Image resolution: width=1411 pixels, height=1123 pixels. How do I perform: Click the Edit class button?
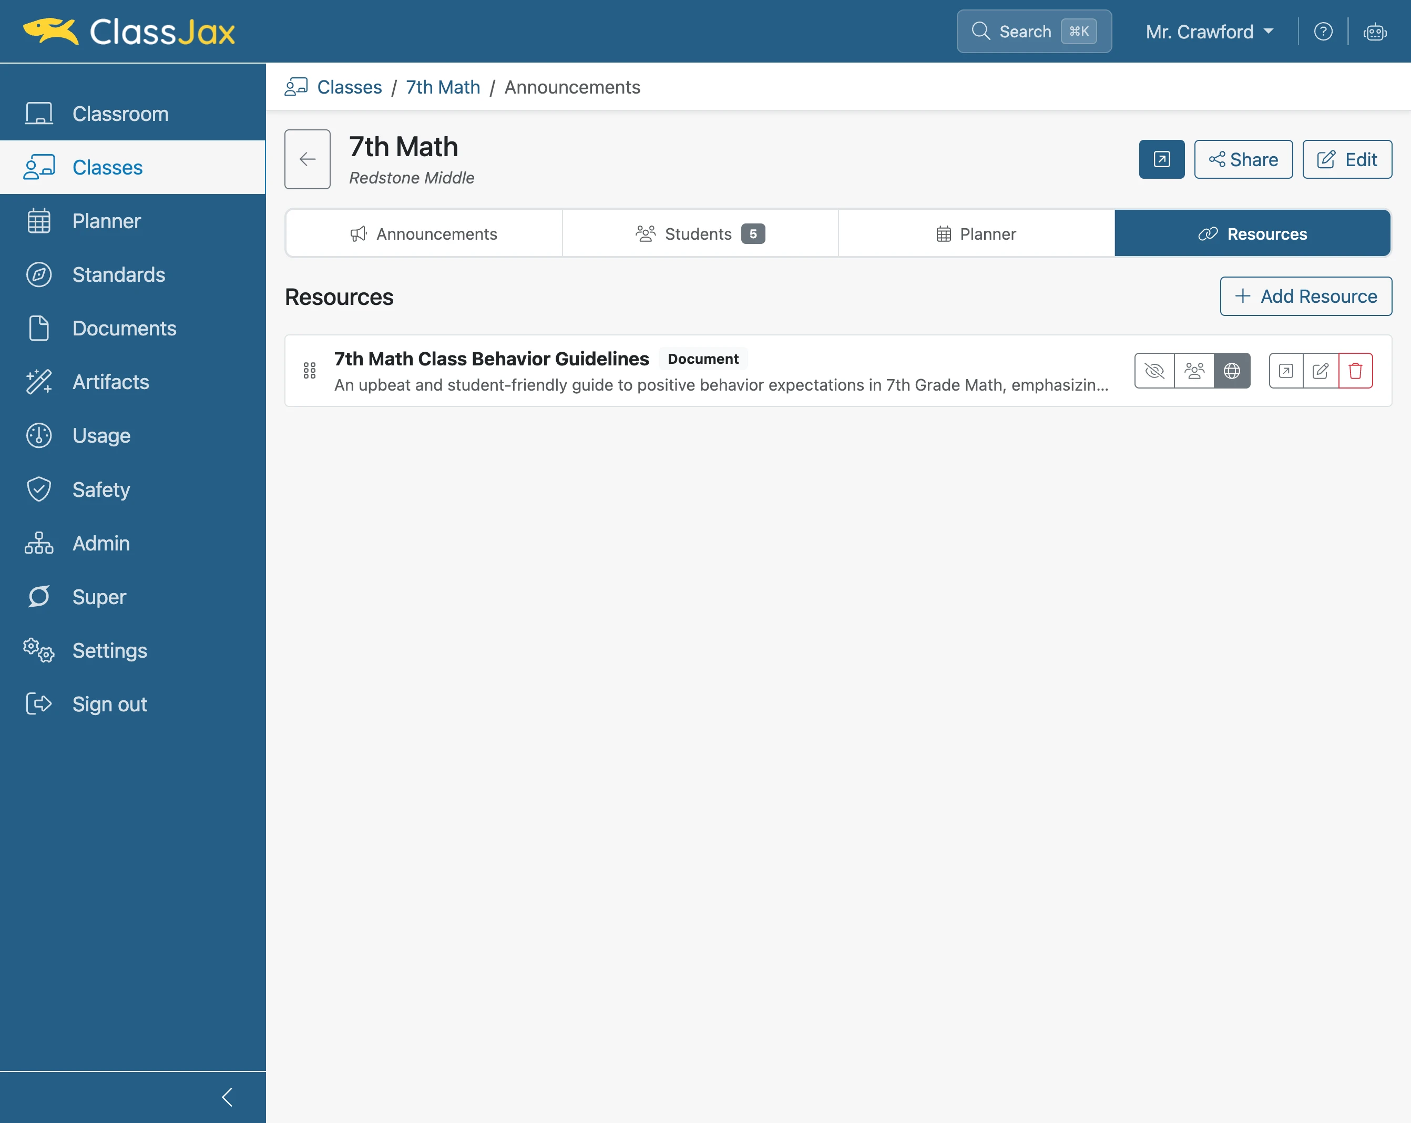tap(1347, 159)
